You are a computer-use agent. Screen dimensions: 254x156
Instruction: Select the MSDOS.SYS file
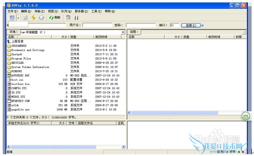click(x=16, y=97)
